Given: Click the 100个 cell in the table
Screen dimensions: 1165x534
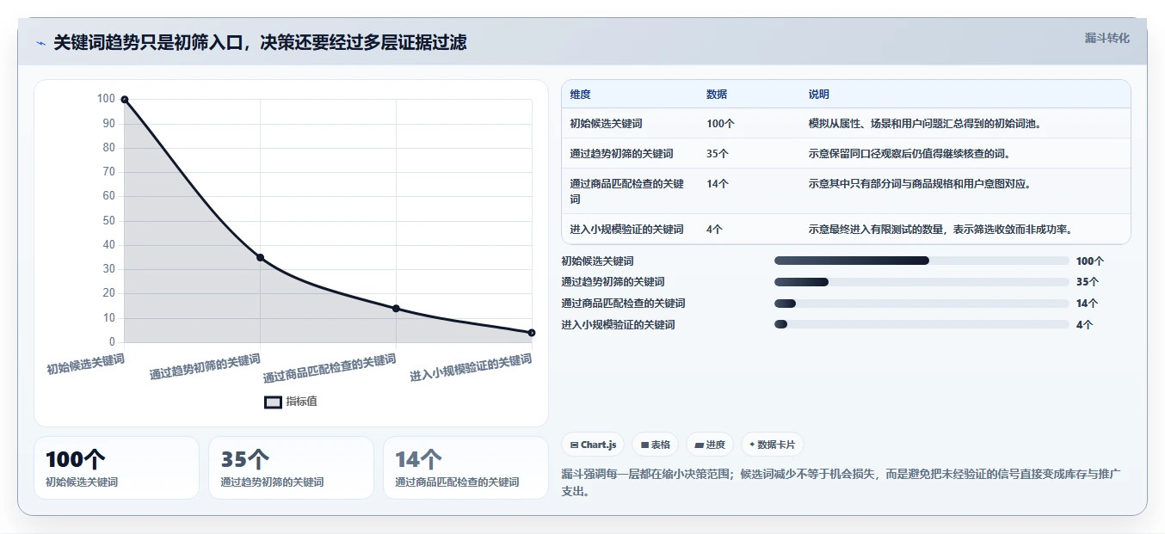Looking at the screenshot, I should (721, 124).
